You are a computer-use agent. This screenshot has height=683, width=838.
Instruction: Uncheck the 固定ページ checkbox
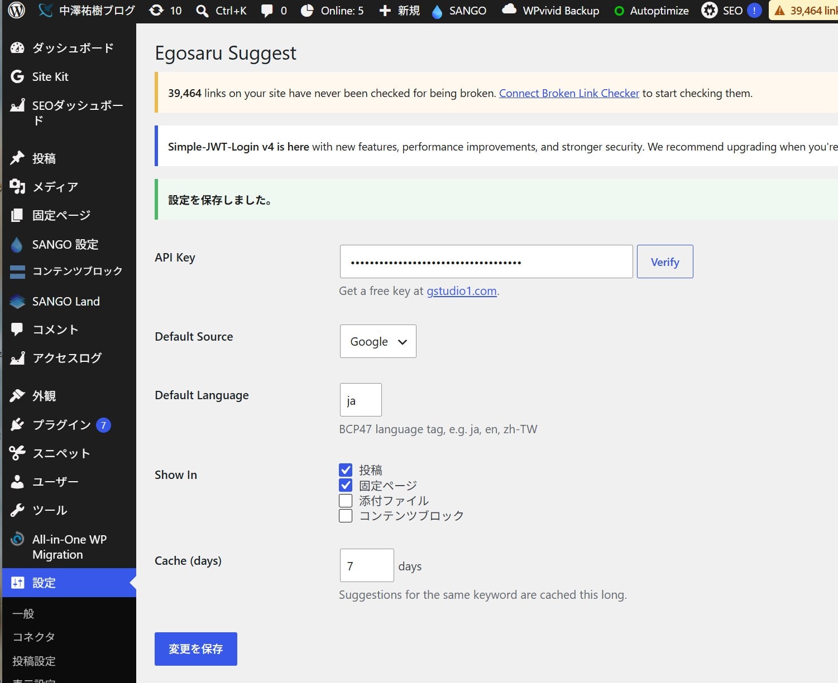click(346, 485)
